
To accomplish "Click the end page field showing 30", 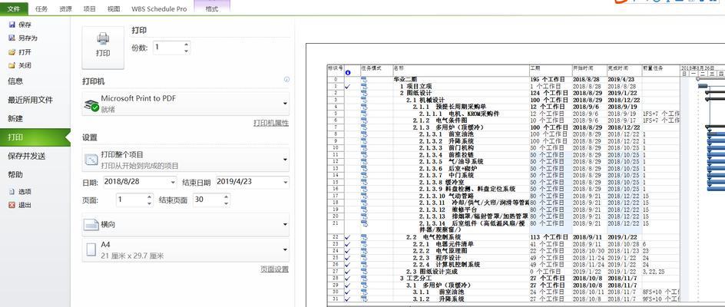I will tap(207, 200).
